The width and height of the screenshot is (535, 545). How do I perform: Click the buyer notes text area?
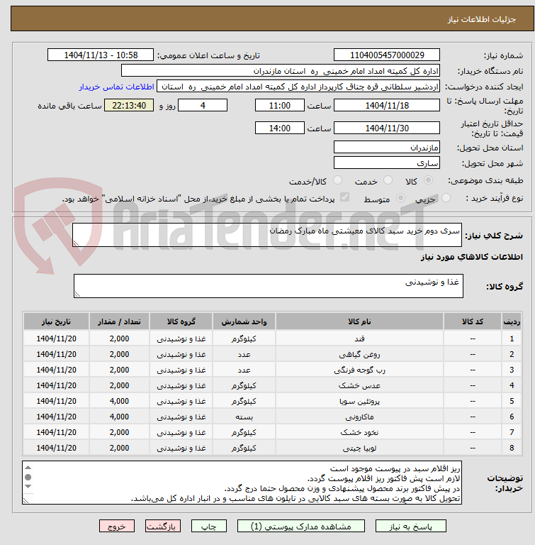(242, 483)
